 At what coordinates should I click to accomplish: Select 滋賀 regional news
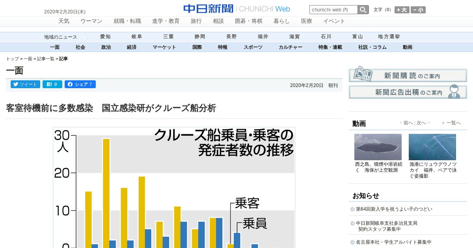click(294, 37)
